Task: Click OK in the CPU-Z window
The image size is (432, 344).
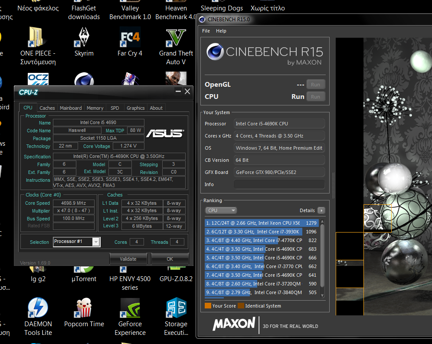Action: pos(170,259)
